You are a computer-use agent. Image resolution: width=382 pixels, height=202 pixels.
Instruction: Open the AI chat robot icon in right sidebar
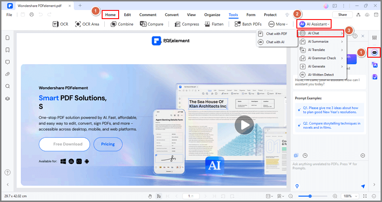pos(375,52)
